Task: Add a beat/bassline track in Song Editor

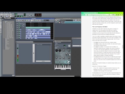Action: click(x=25, y=20)
